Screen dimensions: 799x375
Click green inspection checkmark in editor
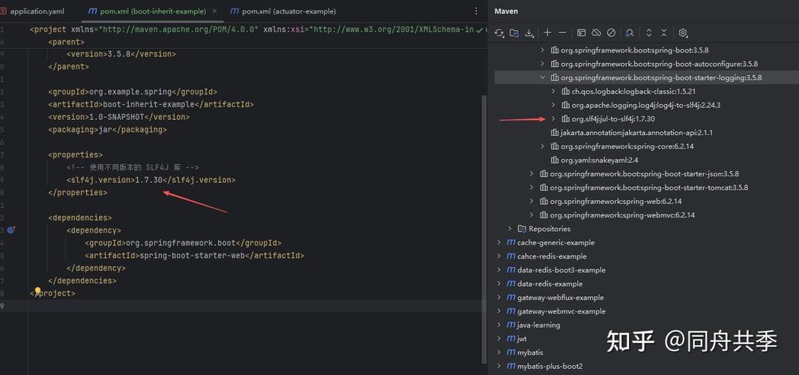480,29
